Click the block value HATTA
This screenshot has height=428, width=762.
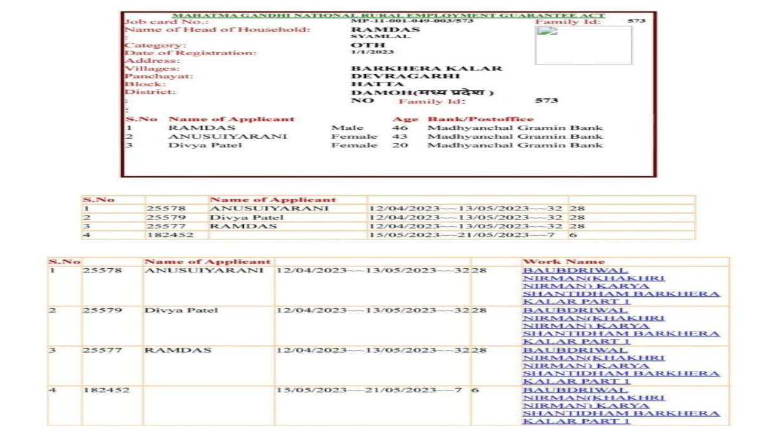click(377, 84)
